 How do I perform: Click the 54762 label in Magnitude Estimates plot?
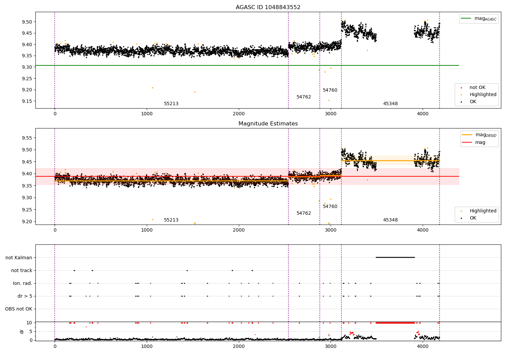click(304, 213)
